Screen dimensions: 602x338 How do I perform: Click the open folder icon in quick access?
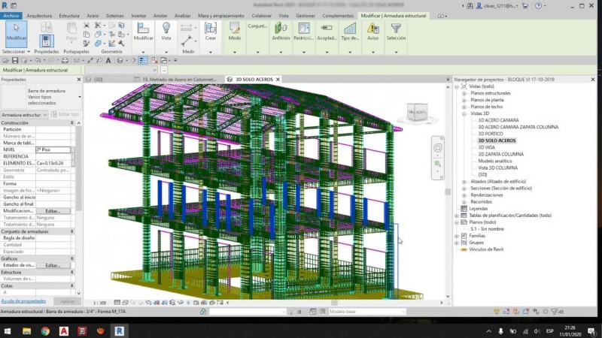[5, 60]
